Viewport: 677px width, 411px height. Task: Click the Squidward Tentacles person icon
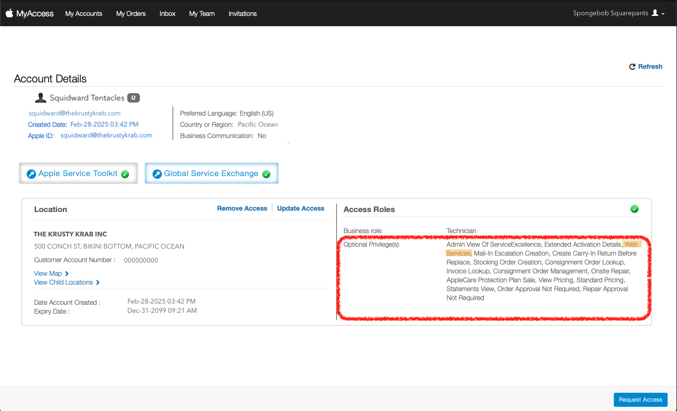pyautogui.click(x=41, y=97)
